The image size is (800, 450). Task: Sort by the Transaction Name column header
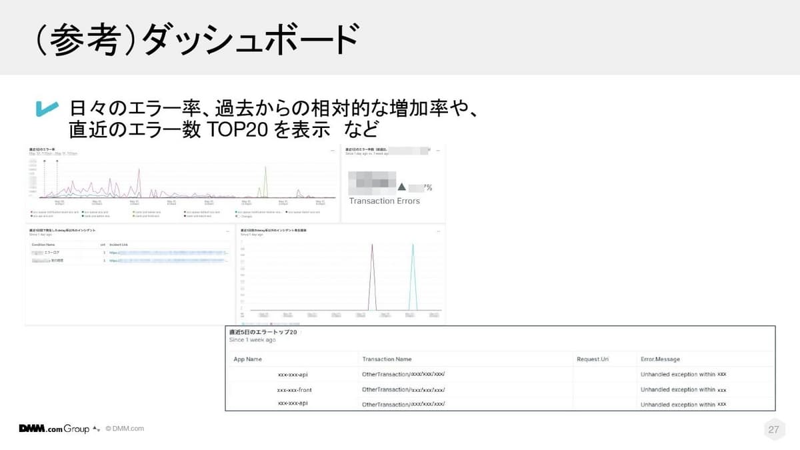click(387, 359)
